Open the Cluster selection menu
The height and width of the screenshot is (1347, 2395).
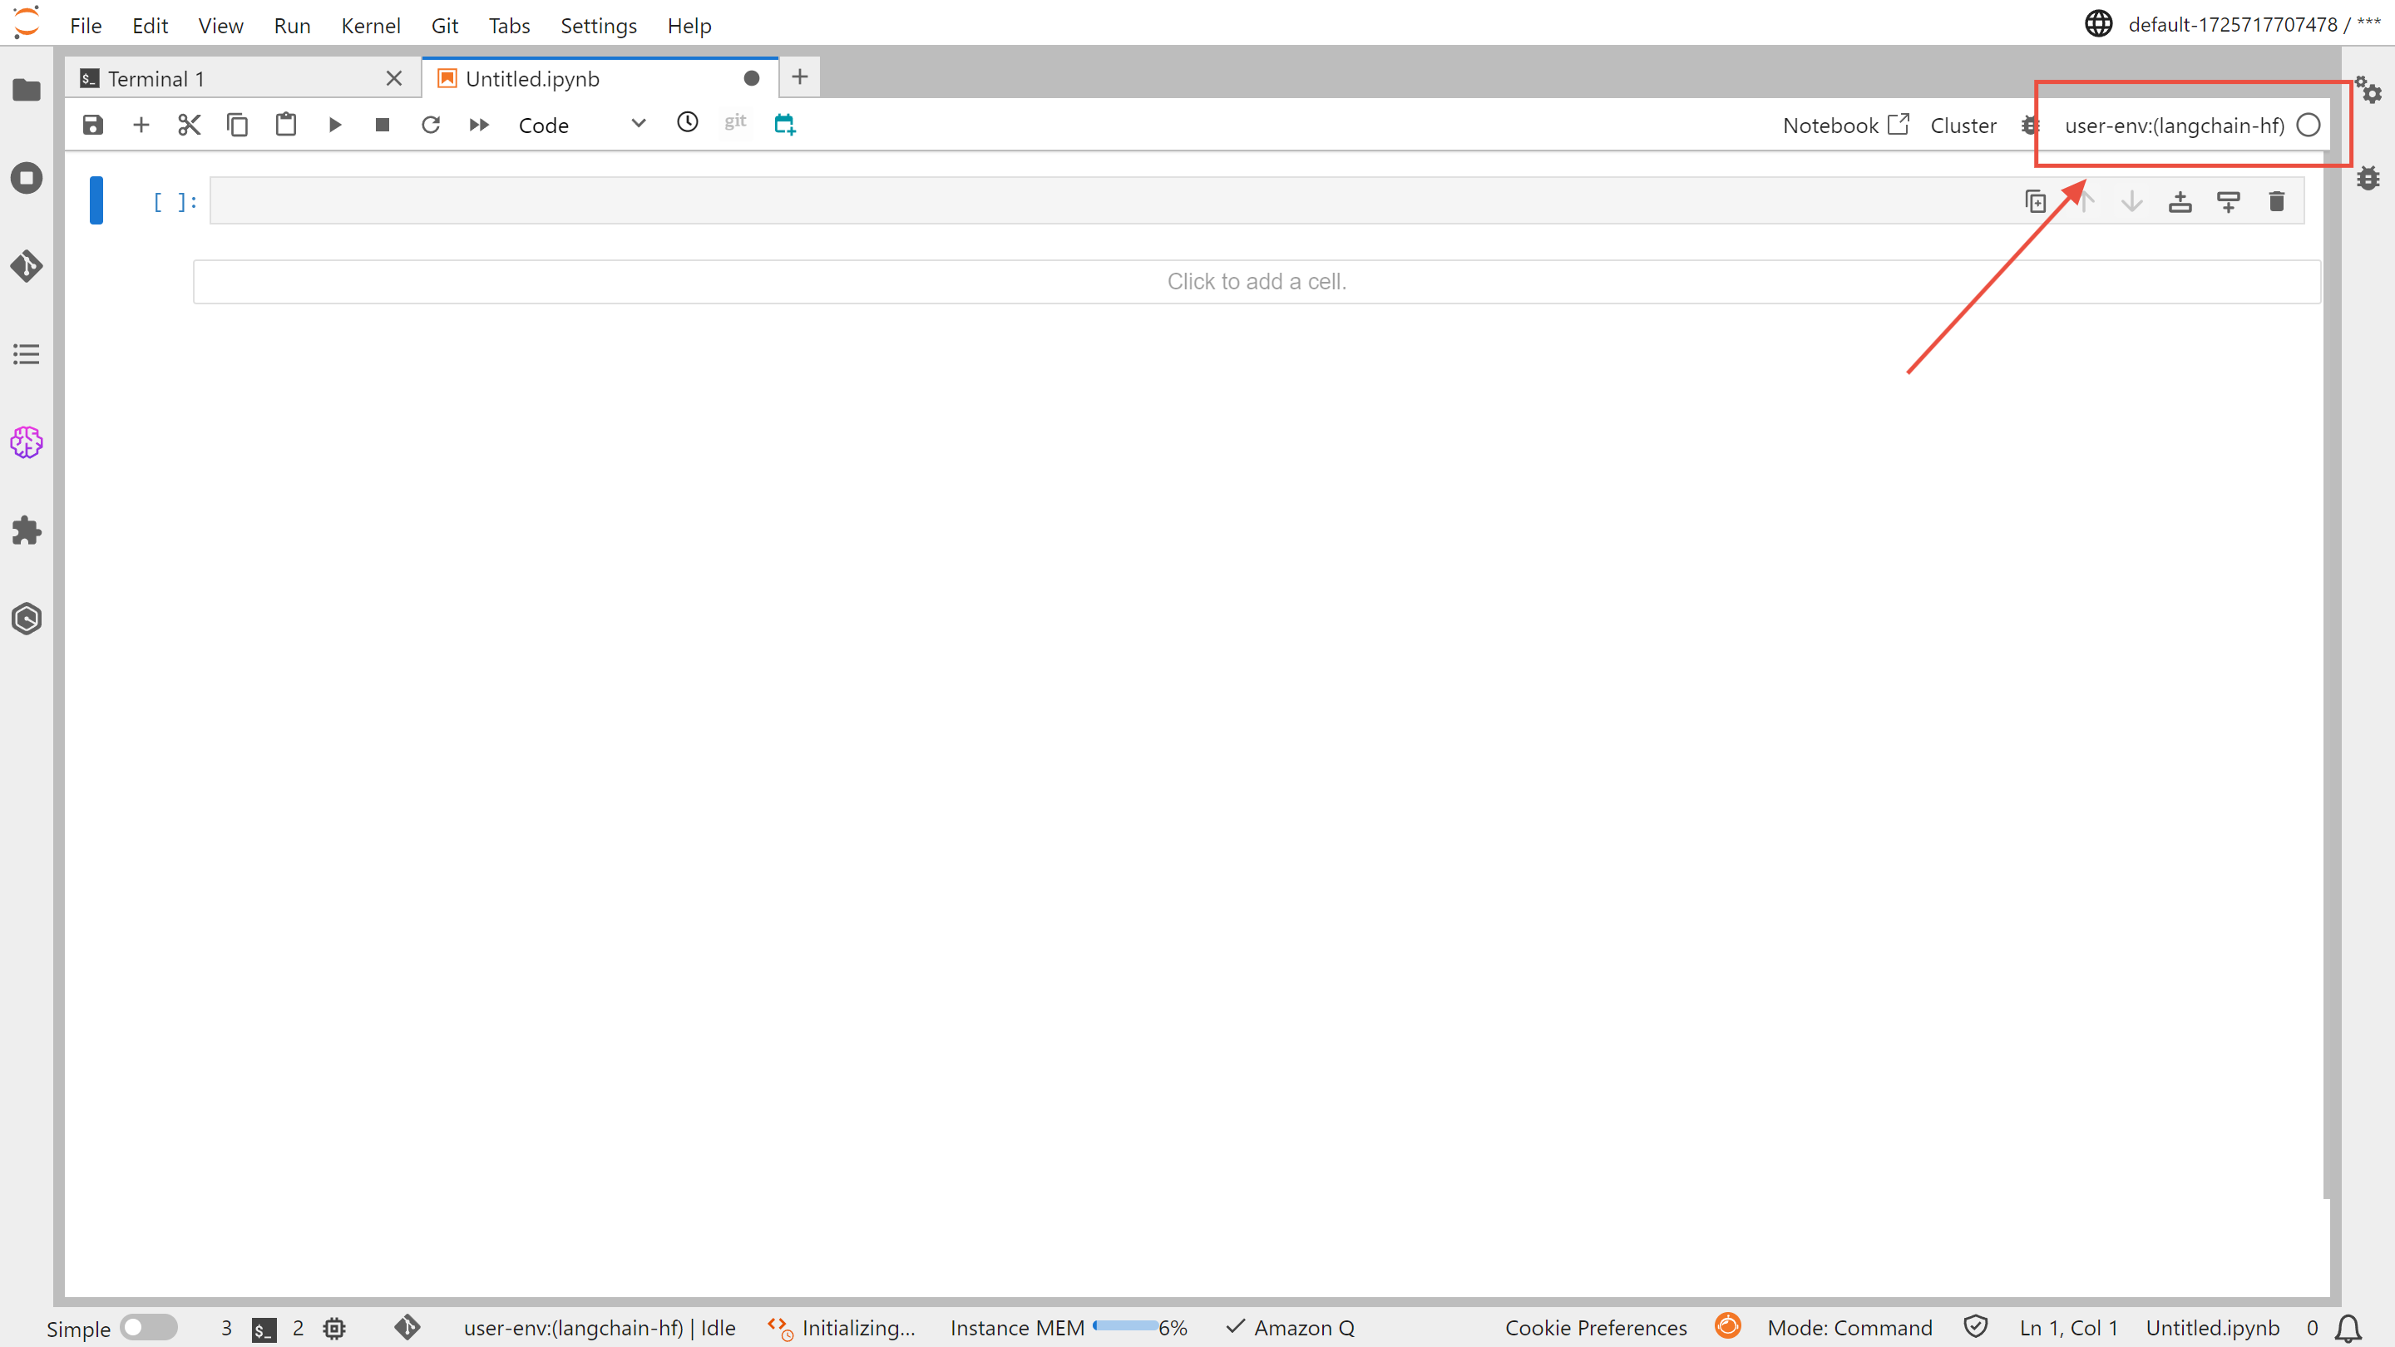click(x=1963, y=126)
